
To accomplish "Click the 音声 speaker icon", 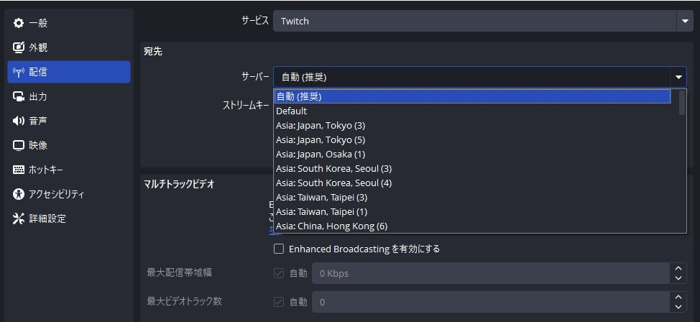I will tap(18, 121).
